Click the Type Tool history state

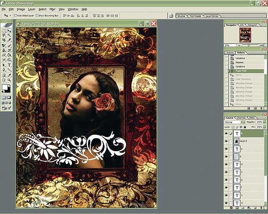243,71
